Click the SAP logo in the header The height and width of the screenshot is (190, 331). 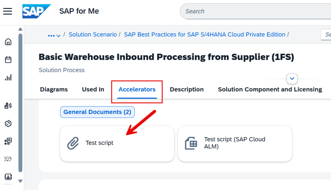(36, 11)
